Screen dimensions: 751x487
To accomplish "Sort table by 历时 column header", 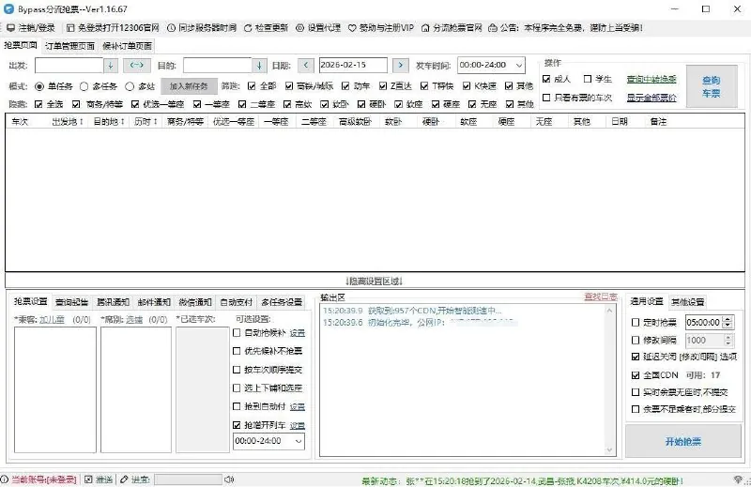I will pos(146,122).
